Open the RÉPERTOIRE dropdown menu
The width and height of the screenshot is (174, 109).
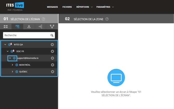click(x=84, y=7)
